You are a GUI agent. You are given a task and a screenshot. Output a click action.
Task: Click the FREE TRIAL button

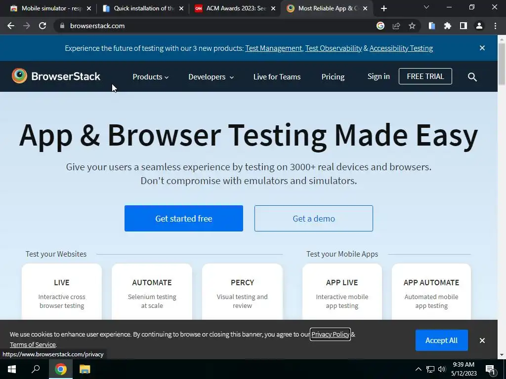point(425,76)
